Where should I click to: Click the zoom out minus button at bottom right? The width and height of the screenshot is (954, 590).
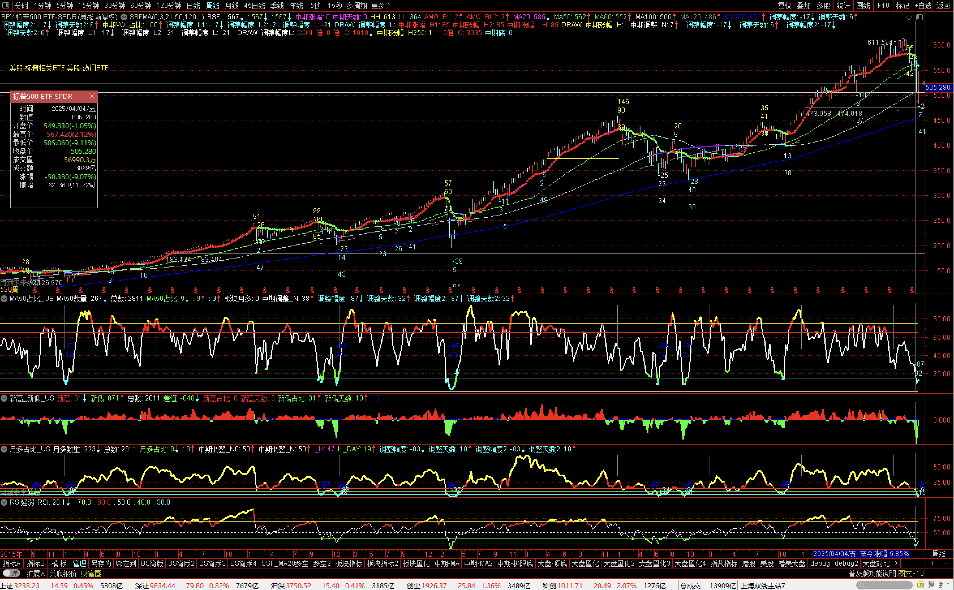click(946, 563)
